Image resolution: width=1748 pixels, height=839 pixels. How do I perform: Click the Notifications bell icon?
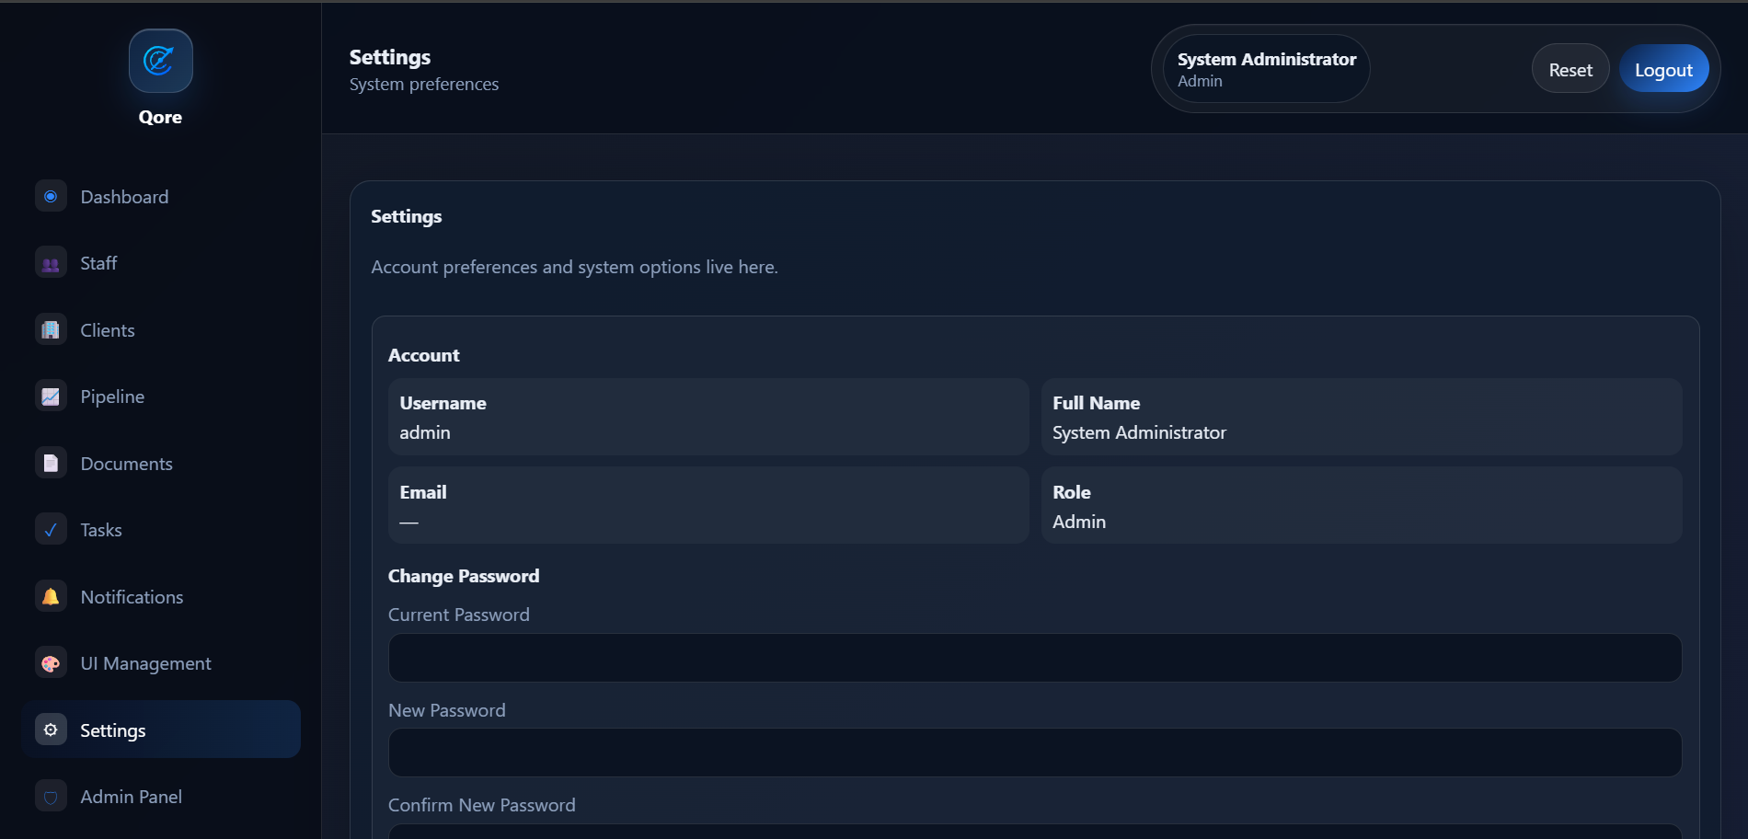tap(51, 596)
